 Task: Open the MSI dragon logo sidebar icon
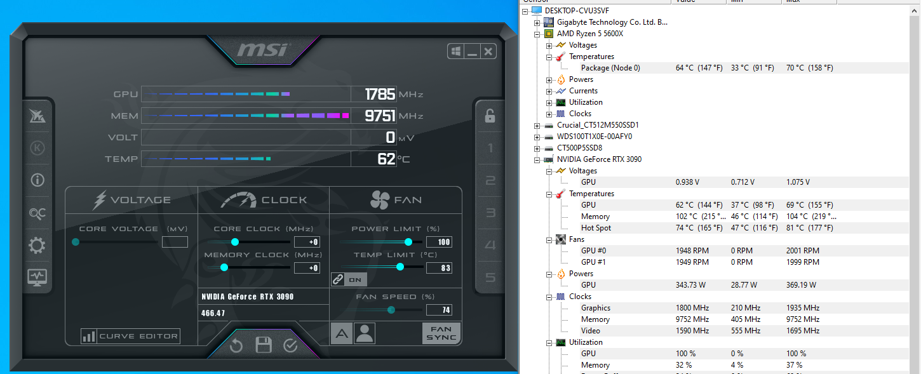(x=37, y=116)
